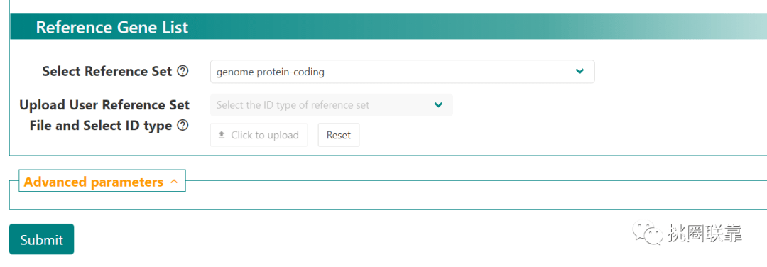Click the Select Reference Set label

pos(107,72)
